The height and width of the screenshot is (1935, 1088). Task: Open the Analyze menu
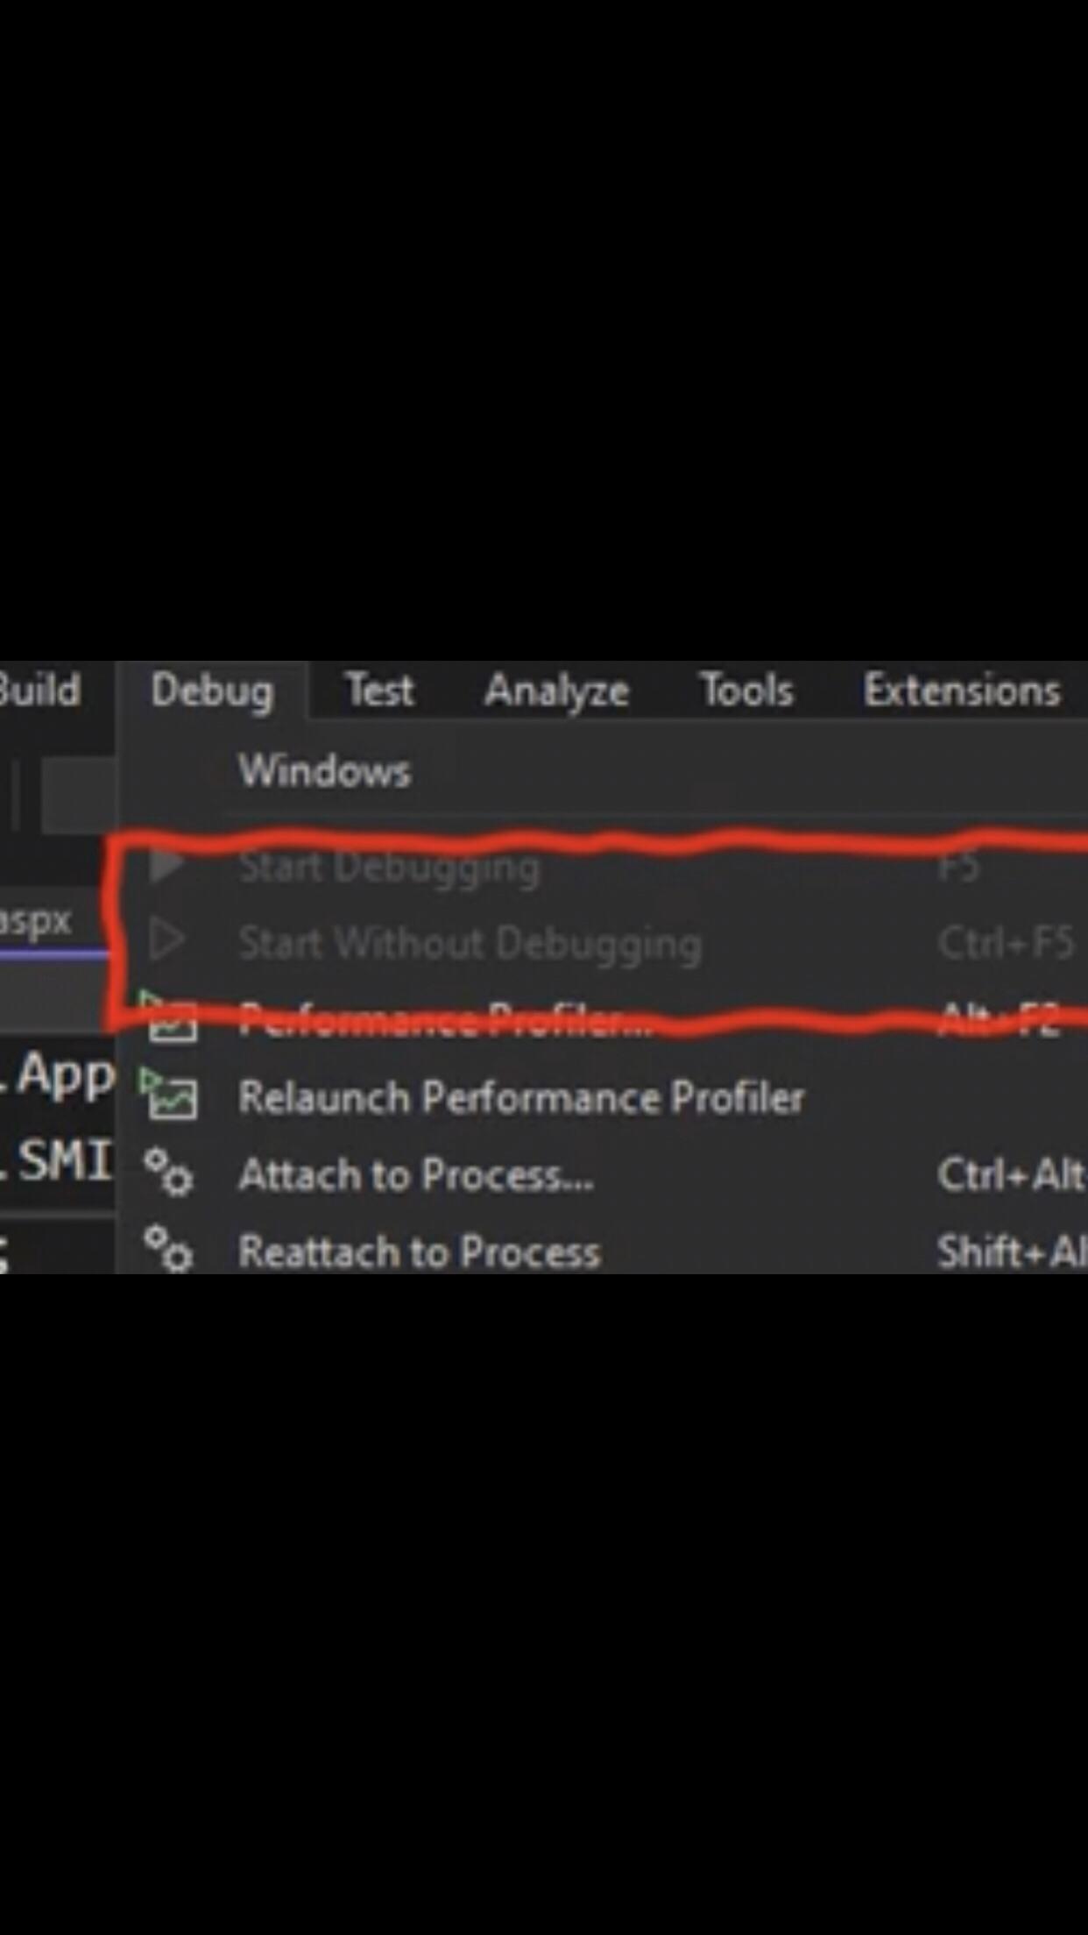click(x=556, y=691)
